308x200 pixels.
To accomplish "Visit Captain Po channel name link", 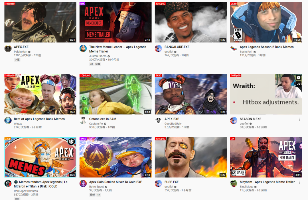I will (x=96, y=124).
